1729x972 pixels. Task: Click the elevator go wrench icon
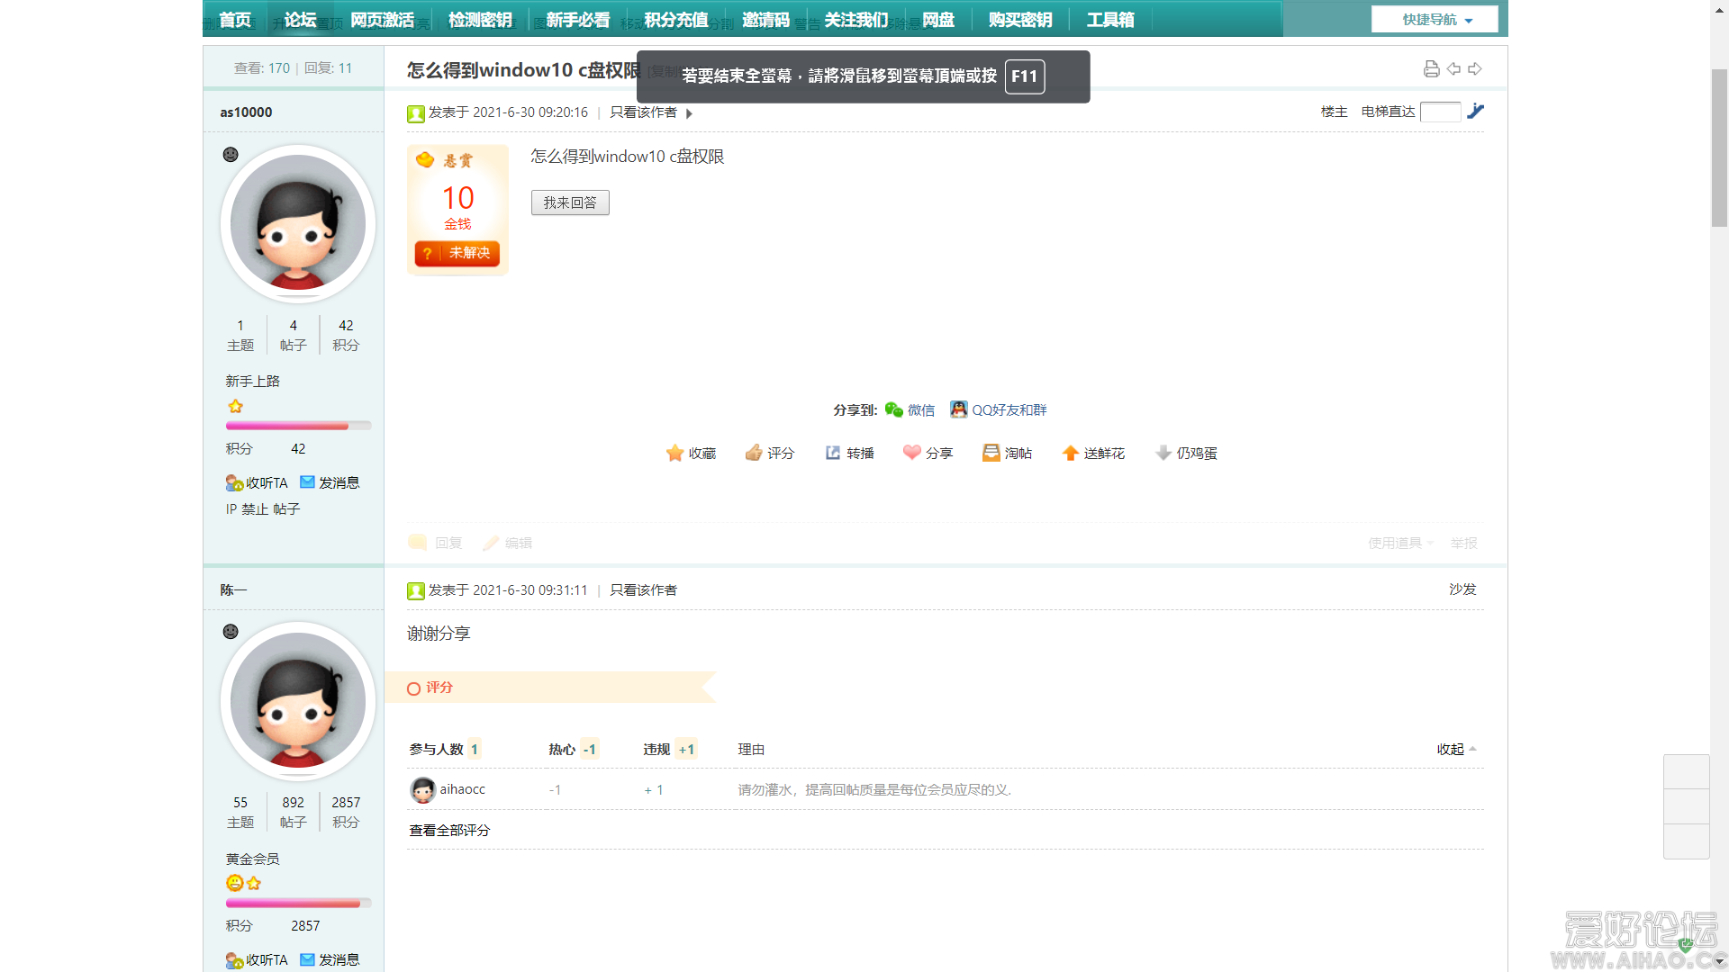[1475, 111]
